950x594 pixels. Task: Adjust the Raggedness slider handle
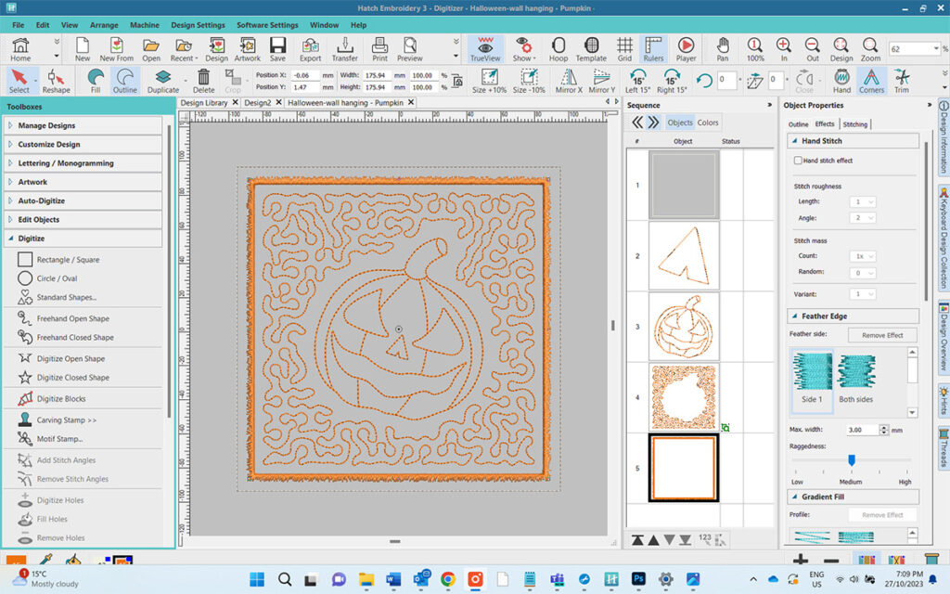tap(851, 459)
